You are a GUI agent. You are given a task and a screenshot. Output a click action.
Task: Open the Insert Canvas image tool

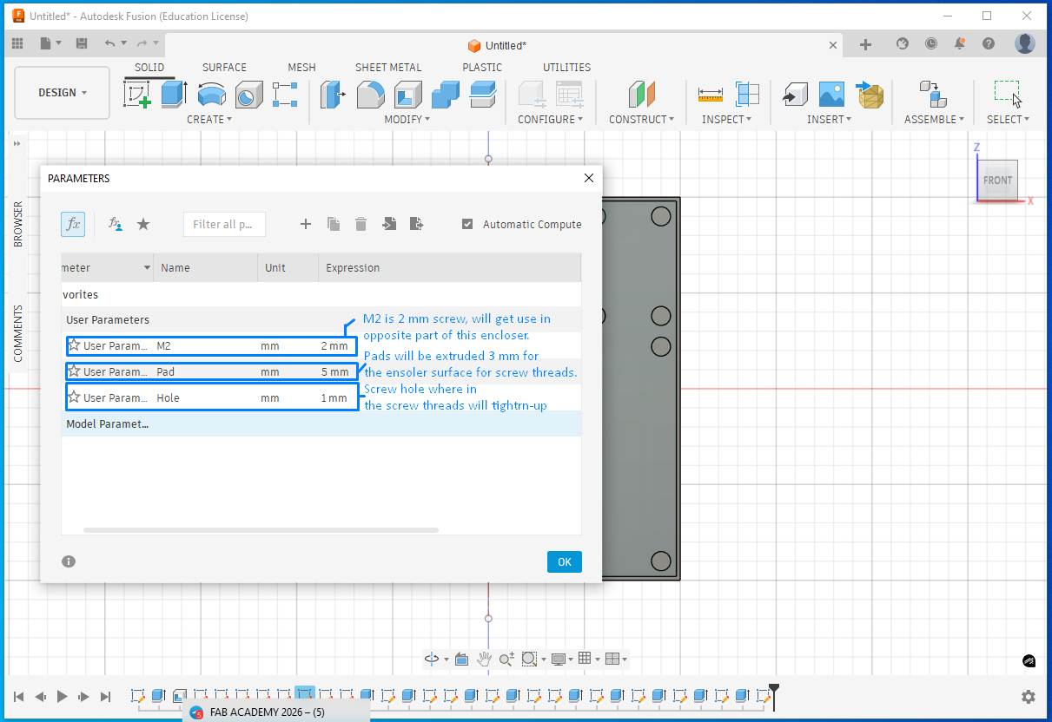point(831,94)
